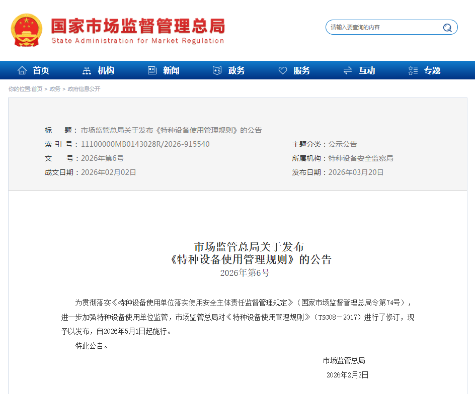Click the heart icon next to 服务
The image size is (475, 394).
[282, 70]
